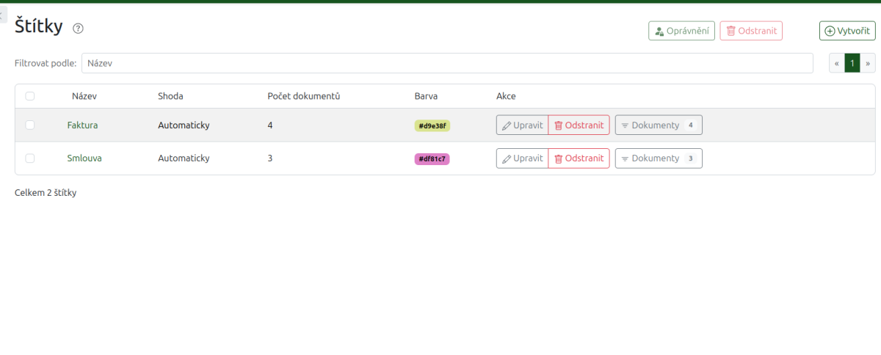Toggle the select-all checkbox in table header
The height and width of the screenshot is (355, 881).
click(30, 96)
